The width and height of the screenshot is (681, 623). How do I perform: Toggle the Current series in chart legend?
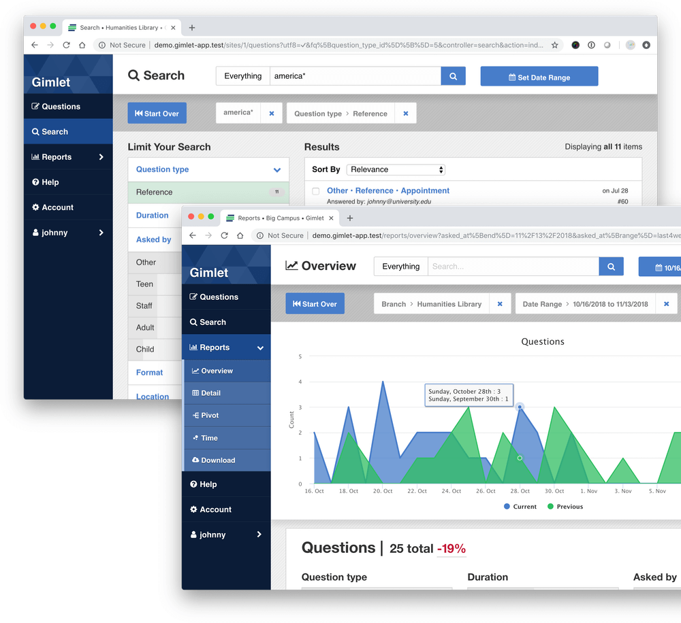point(520,507)
